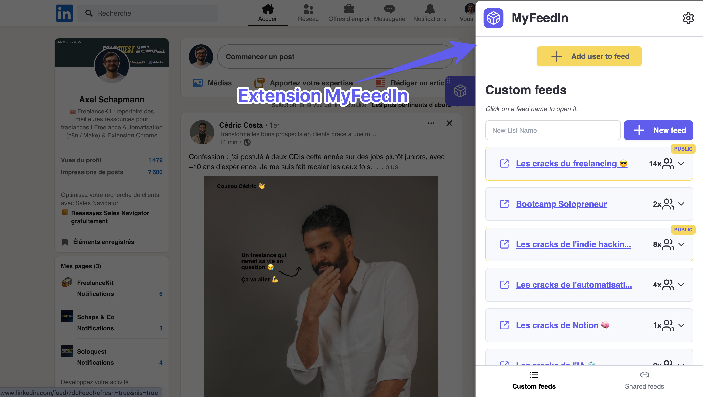Dismiss Cédric Costa post with X
Image resolution: width=703 pixels, height=397 pixels.
pos(449,123)
